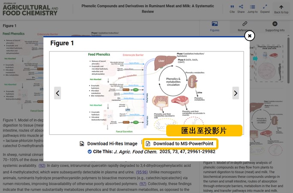Go to previous figure with left arrow
The width and height of the screenshot is (293, 193).
pos(58,93)
